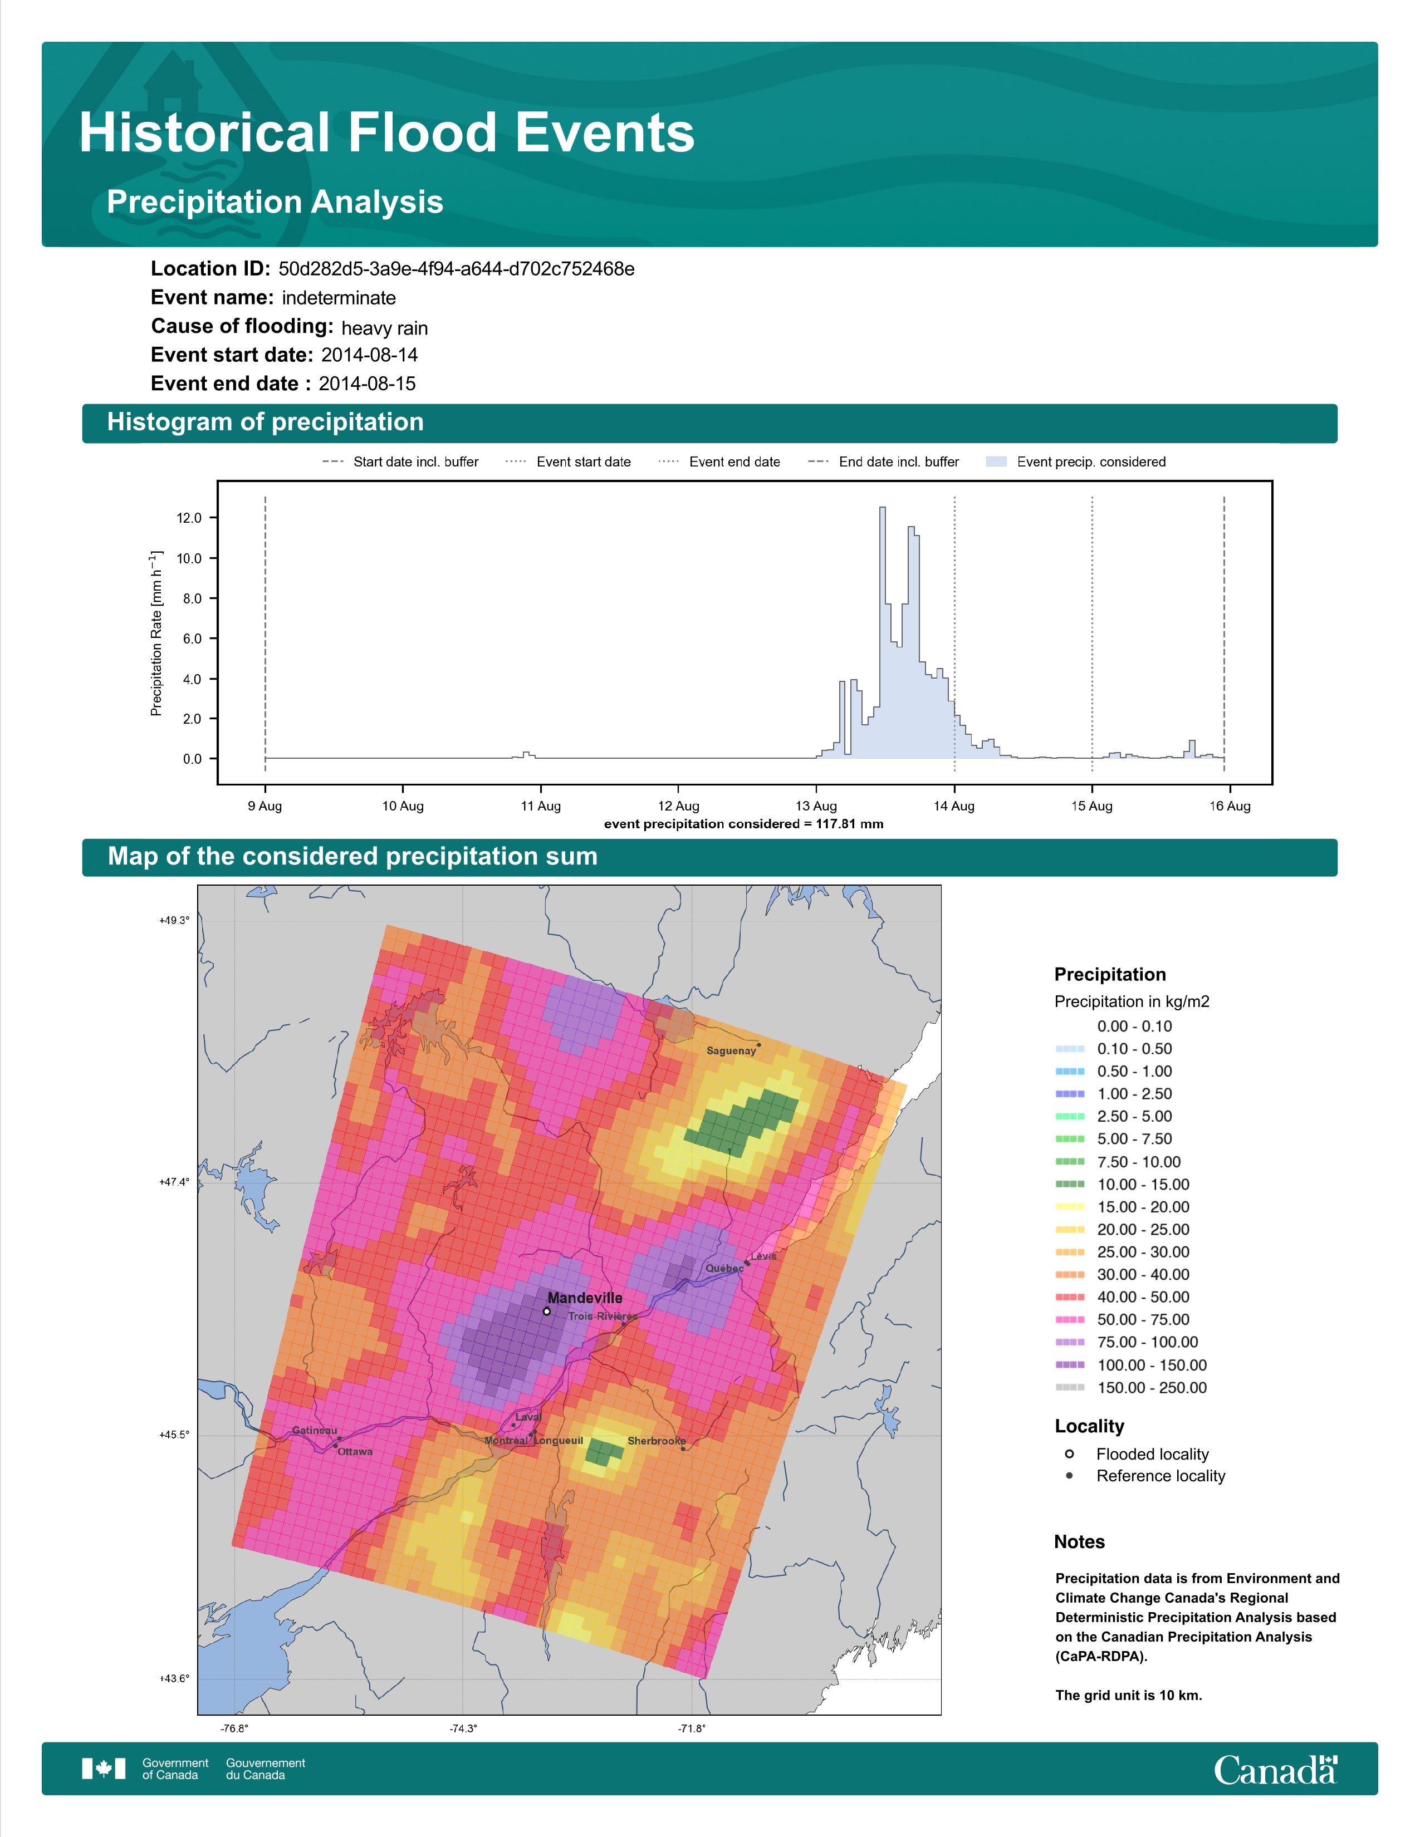Click the Canadian flag icon in footer

click(104, 1769)
